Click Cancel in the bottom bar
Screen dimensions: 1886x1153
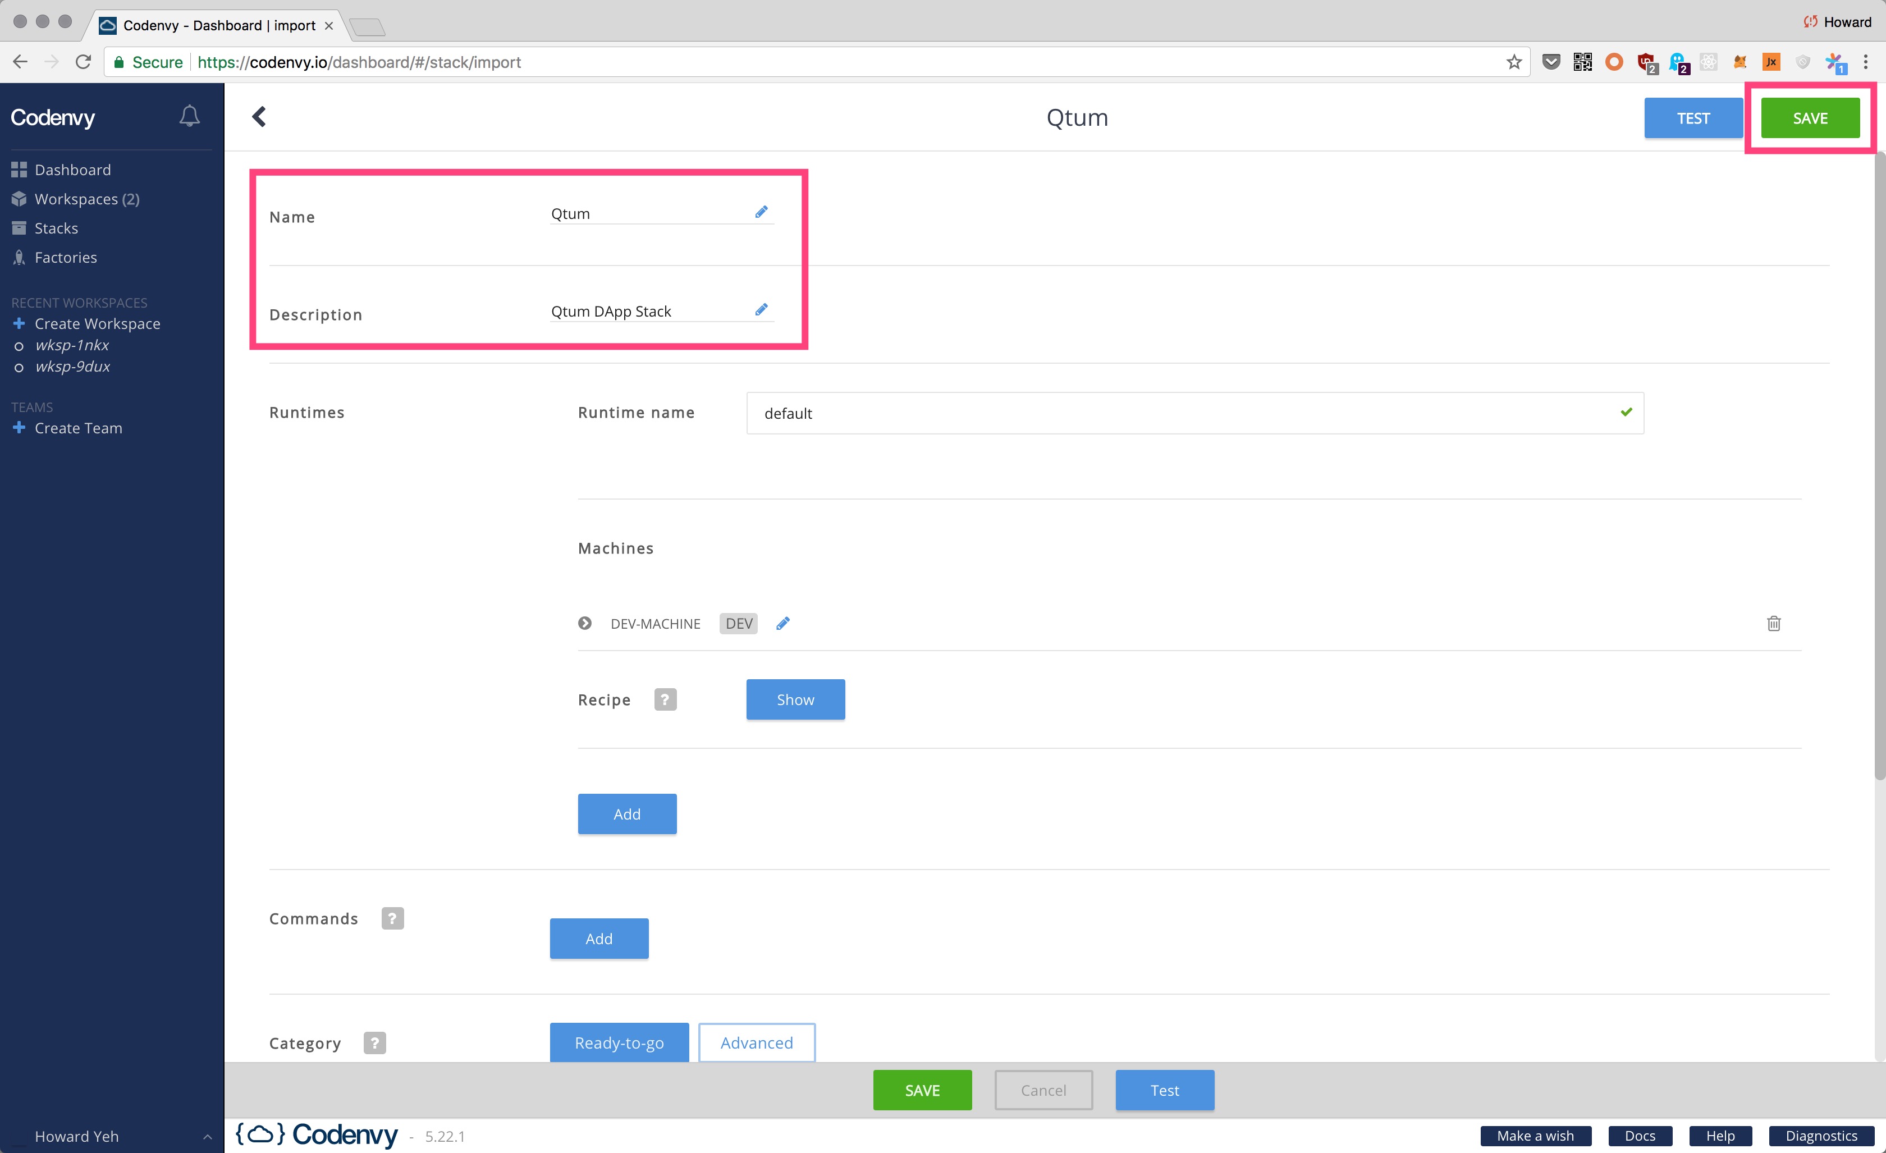point(1043,1090)
